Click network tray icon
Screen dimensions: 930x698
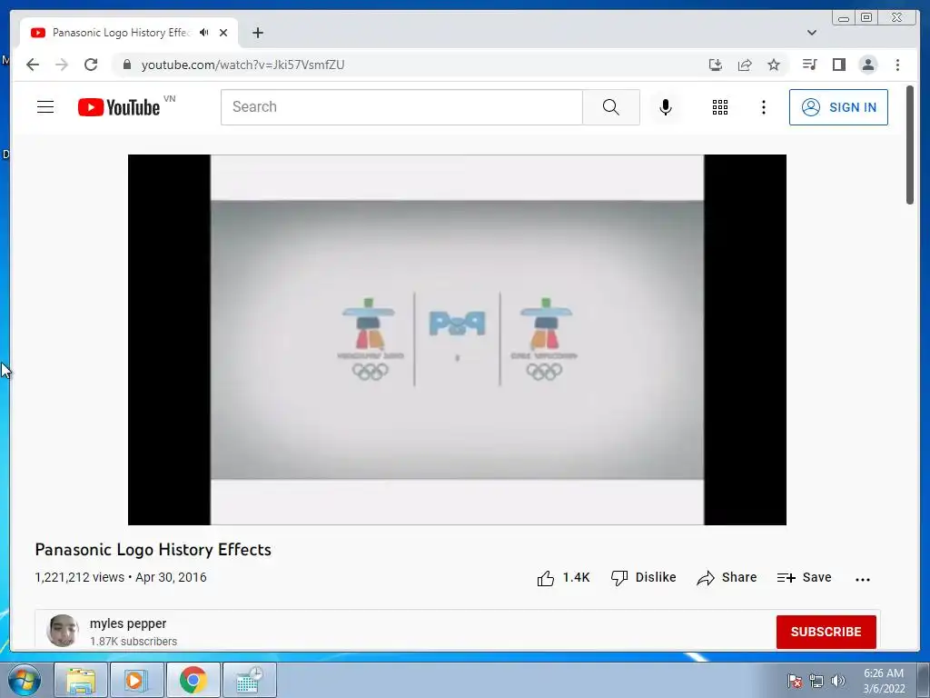tap(816, 681)
